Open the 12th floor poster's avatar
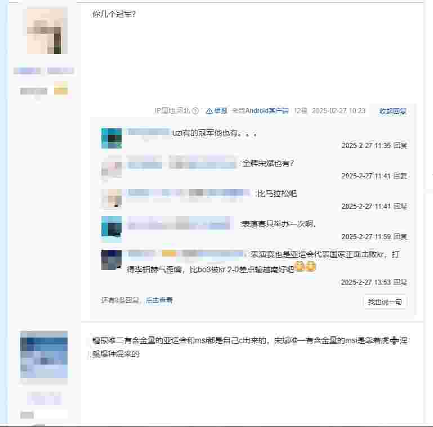This screenshot has height=427, width=433. (47, 30)
